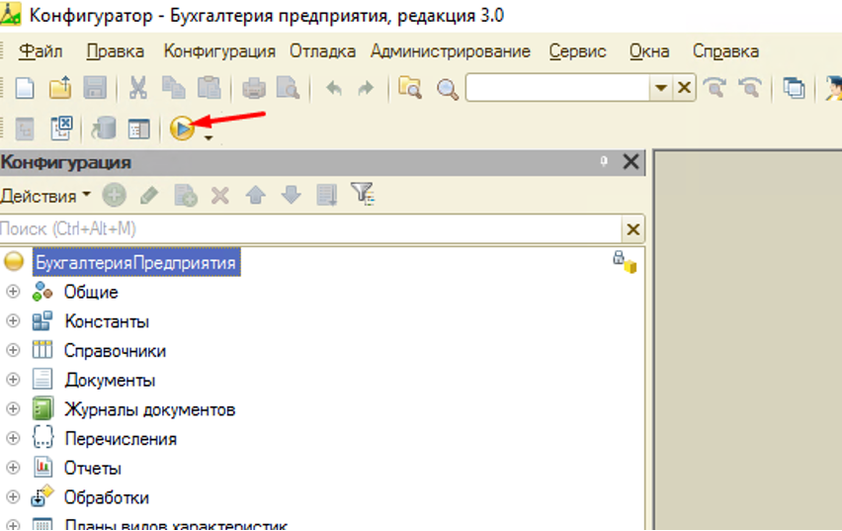Expand the Документы node
The width and height of the screenshot is (842, 531).
point(13,380)
